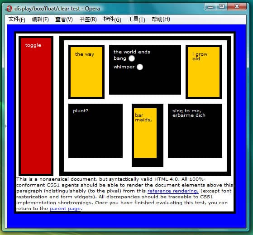Viewport: 253px width, 235px height.
Task: Click the yellow 'bar maids,' box
Action: 145,133
